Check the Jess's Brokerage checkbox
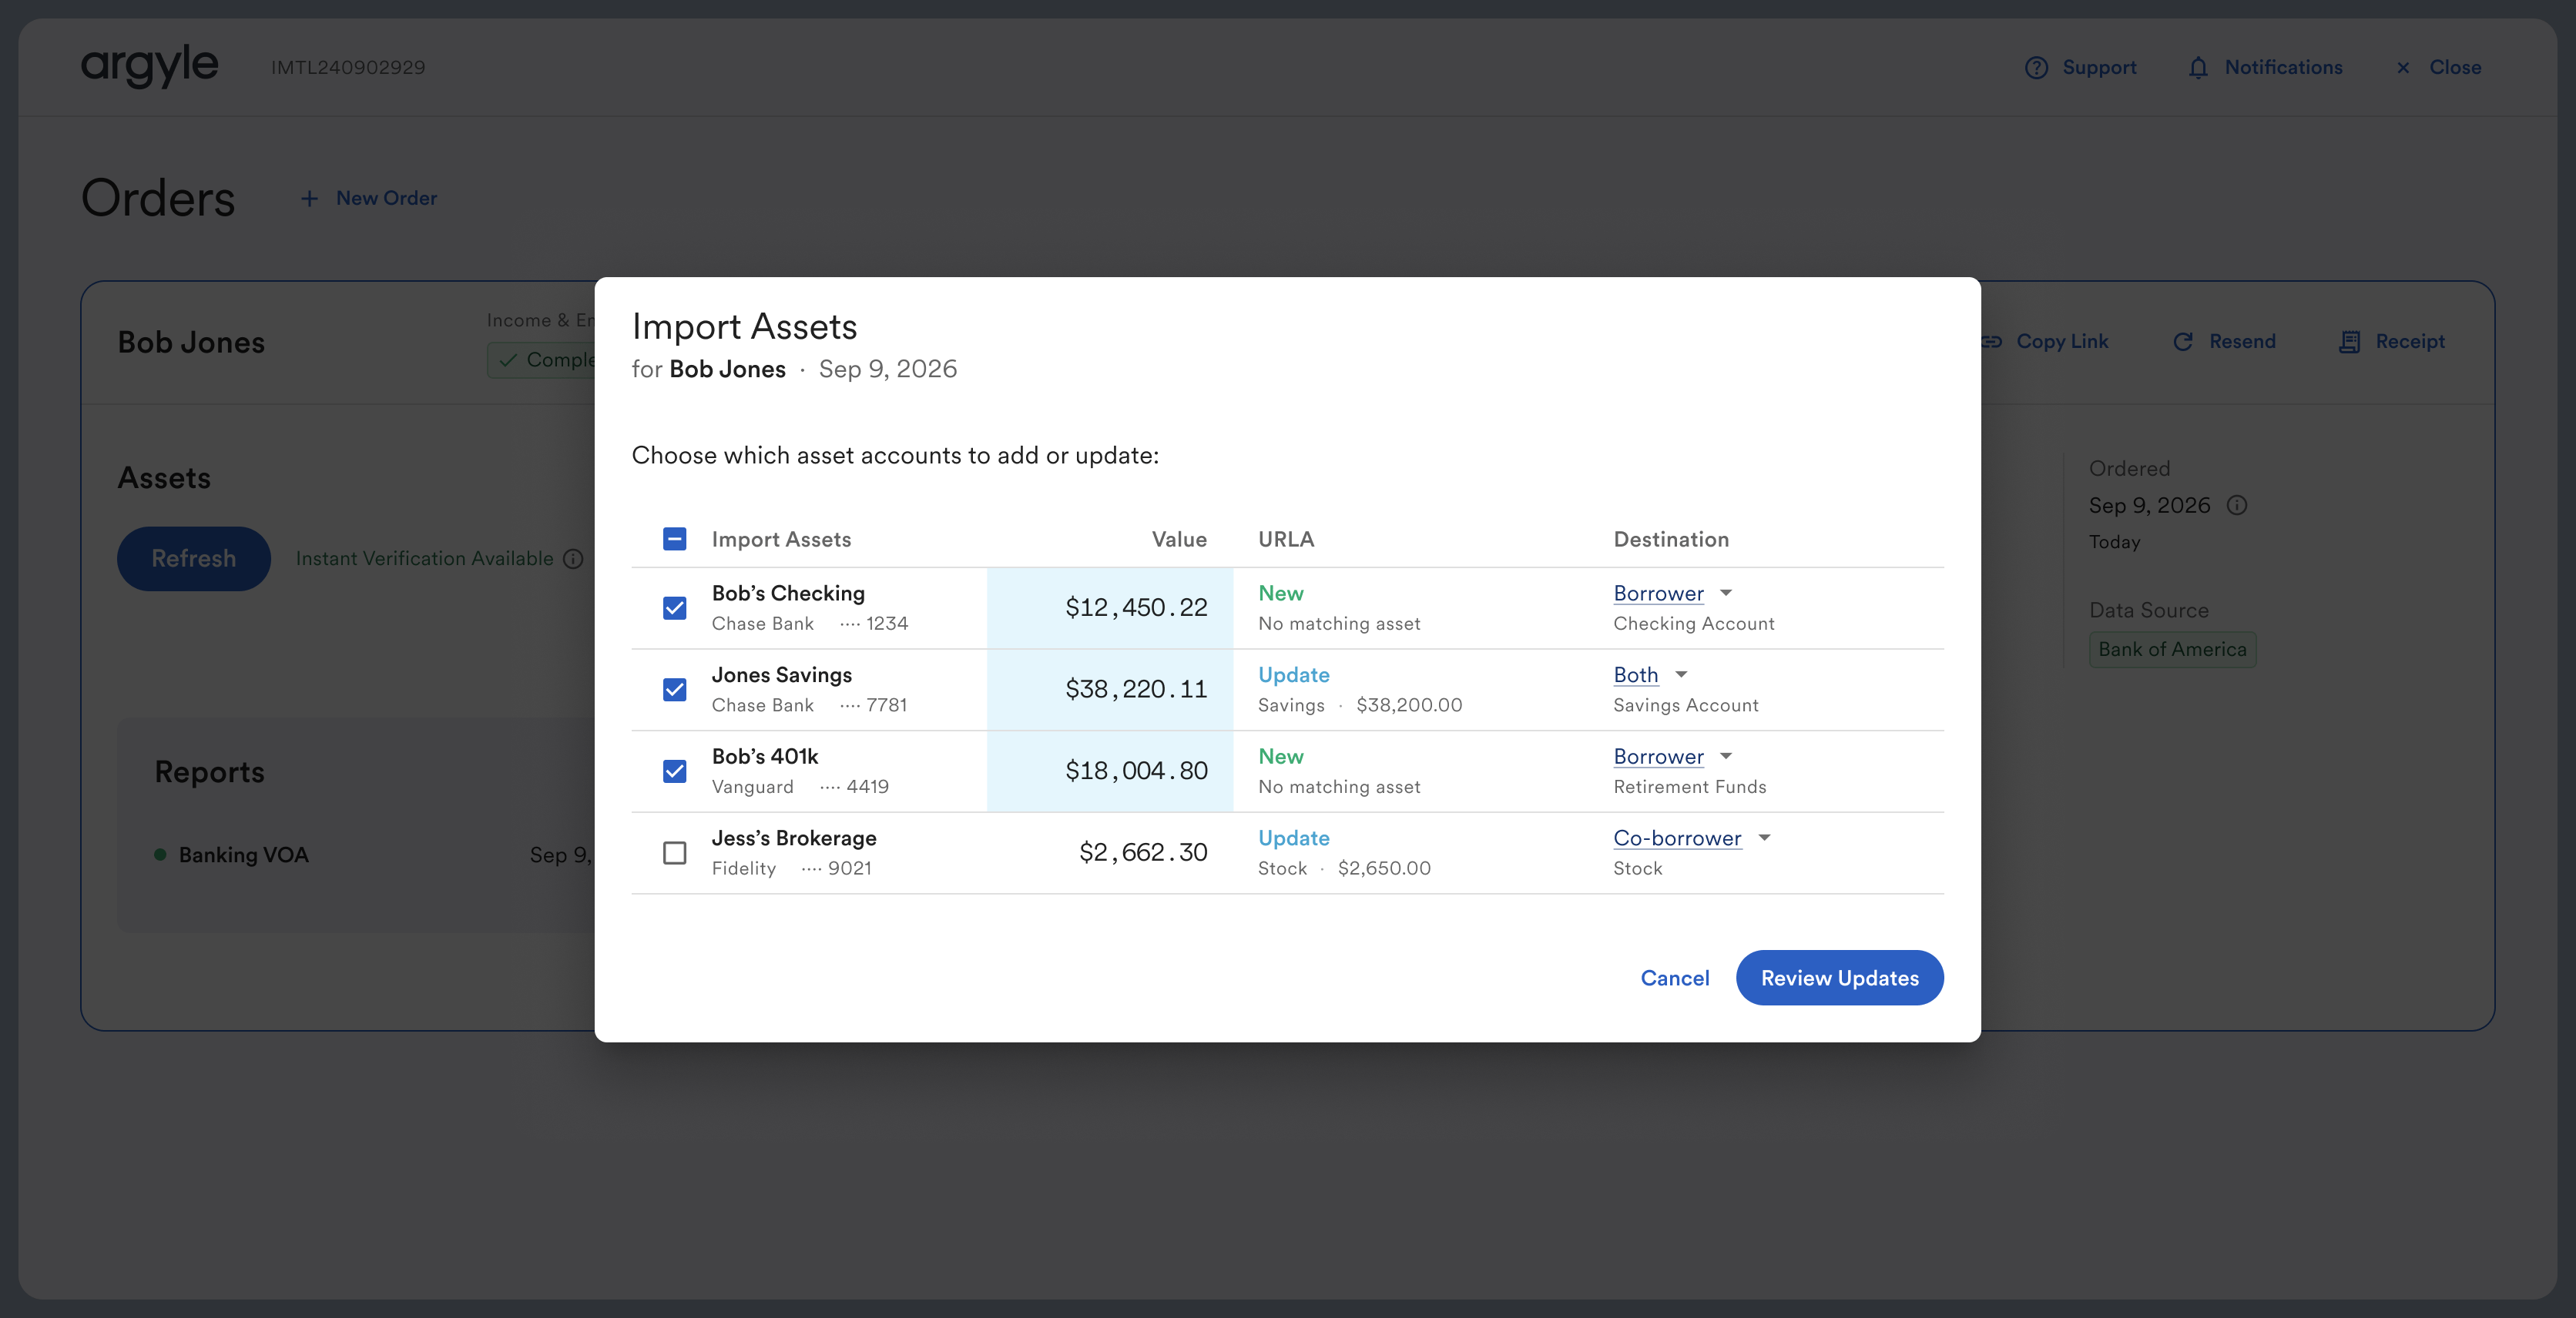Image resolution: width=2576 pixels, height=1318 pixels. pos(675,852)
